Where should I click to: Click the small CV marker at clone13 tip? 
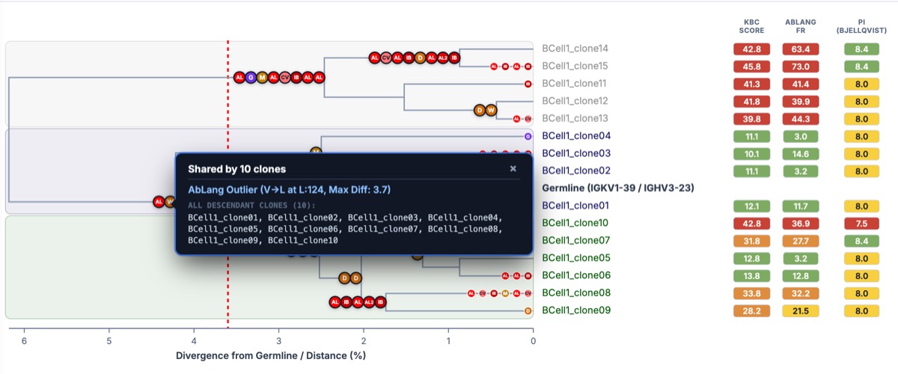click(x=528, y=119)
